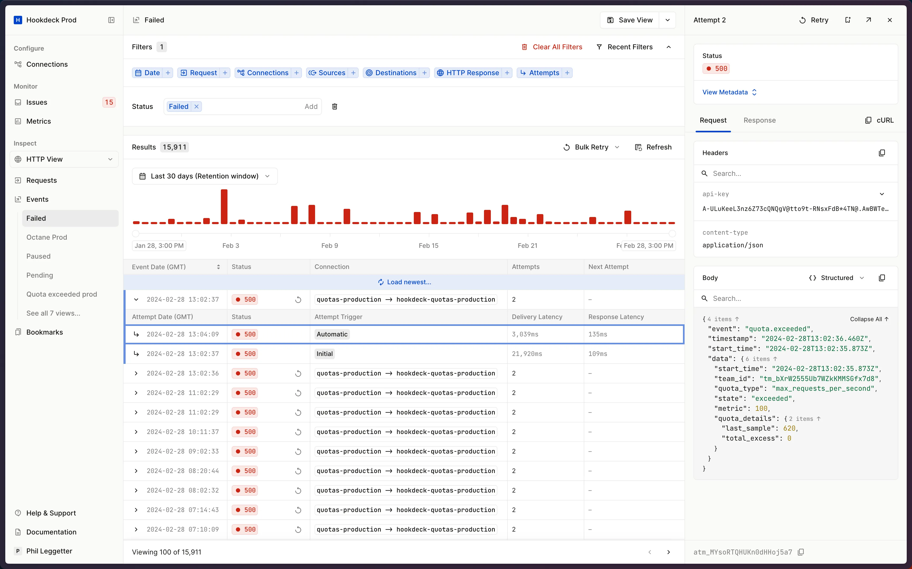Retry the event dated 2024-02-28 10:11:37
The width and height of the screenshot is (912, 569).
coord(298,432)
